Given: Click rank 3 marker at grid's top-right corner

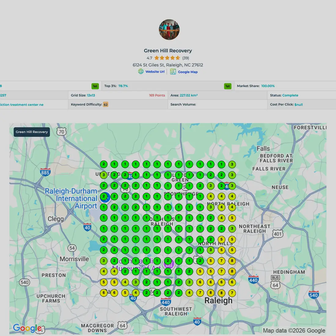Looking at the screenshot, I should (232, 164).
